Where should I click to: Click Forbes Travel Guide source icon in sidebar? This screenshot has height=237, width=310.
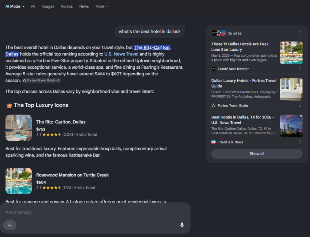(213, 105)
